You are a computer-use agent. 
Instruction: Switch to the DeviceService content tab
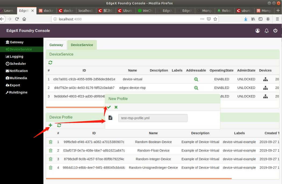tap(82, 45)
